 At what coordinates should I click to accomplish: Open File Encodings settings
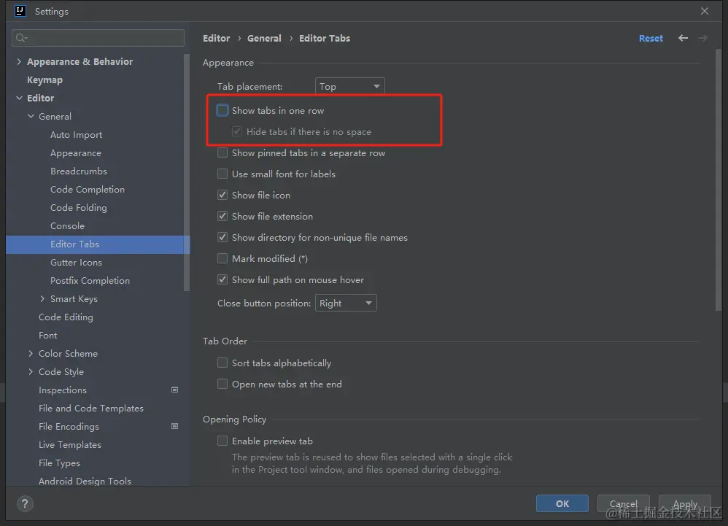[69, 426]
